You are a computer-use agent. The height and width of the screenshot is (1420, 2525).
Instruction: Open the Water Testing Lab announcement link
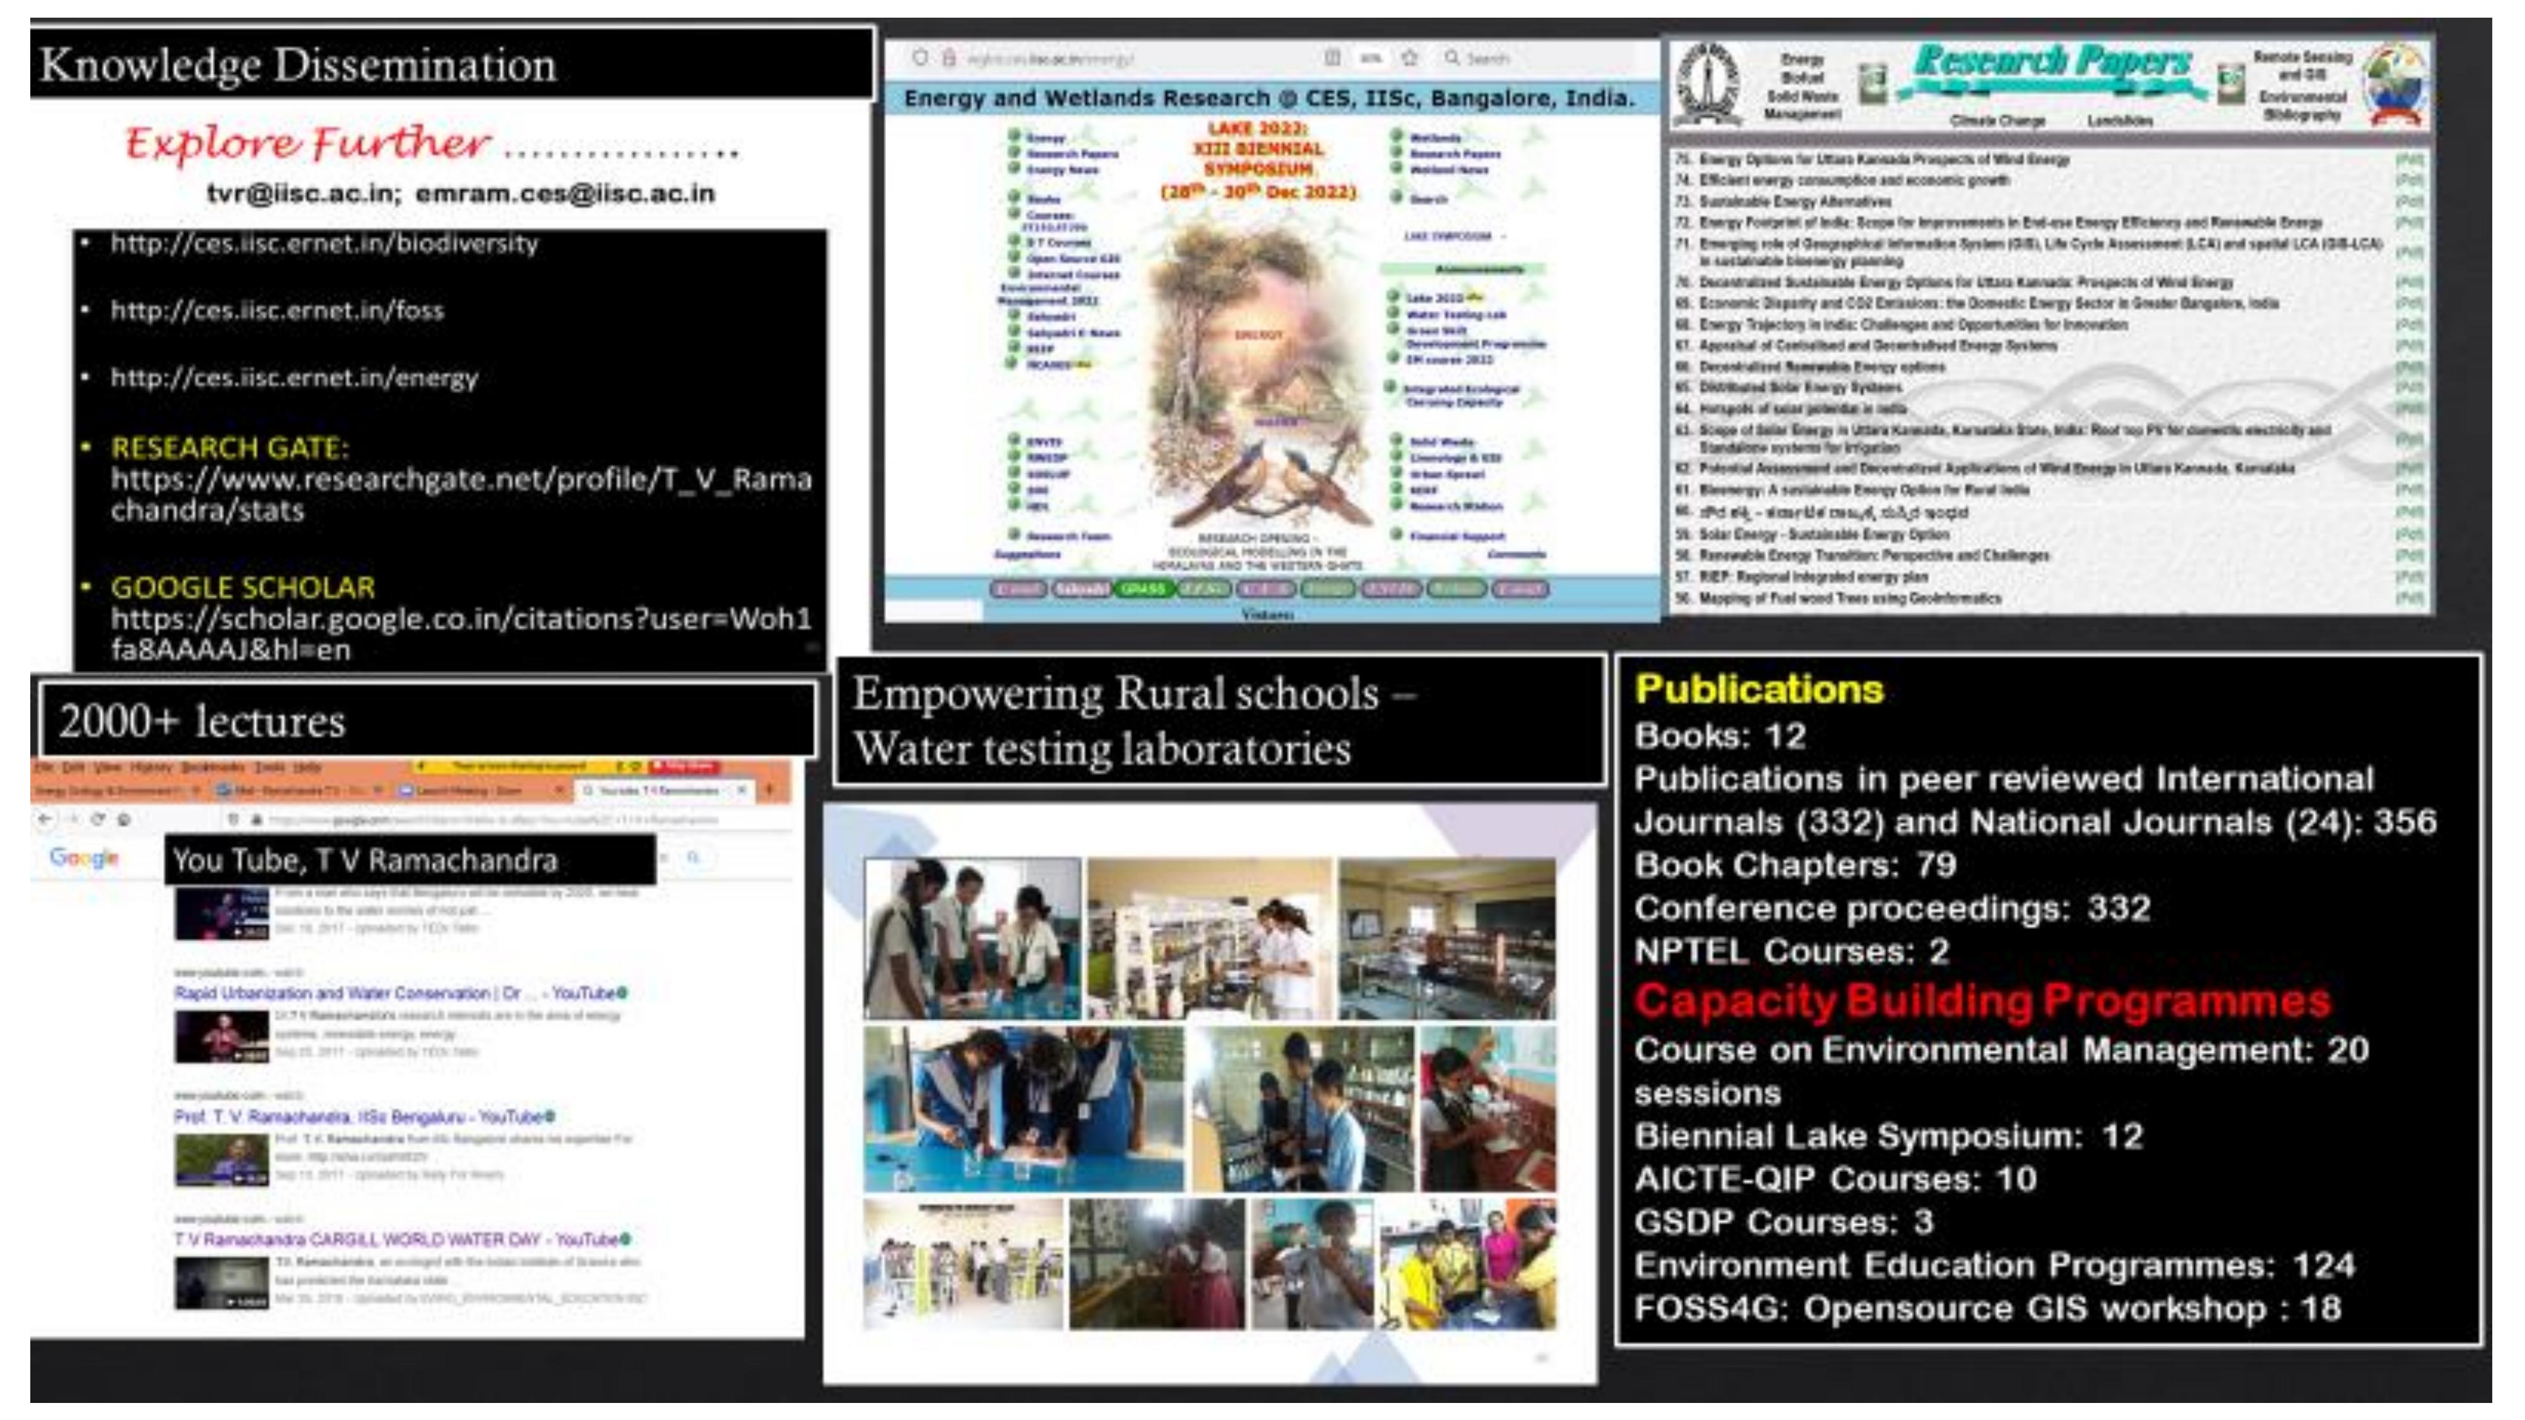[1455, 314]
